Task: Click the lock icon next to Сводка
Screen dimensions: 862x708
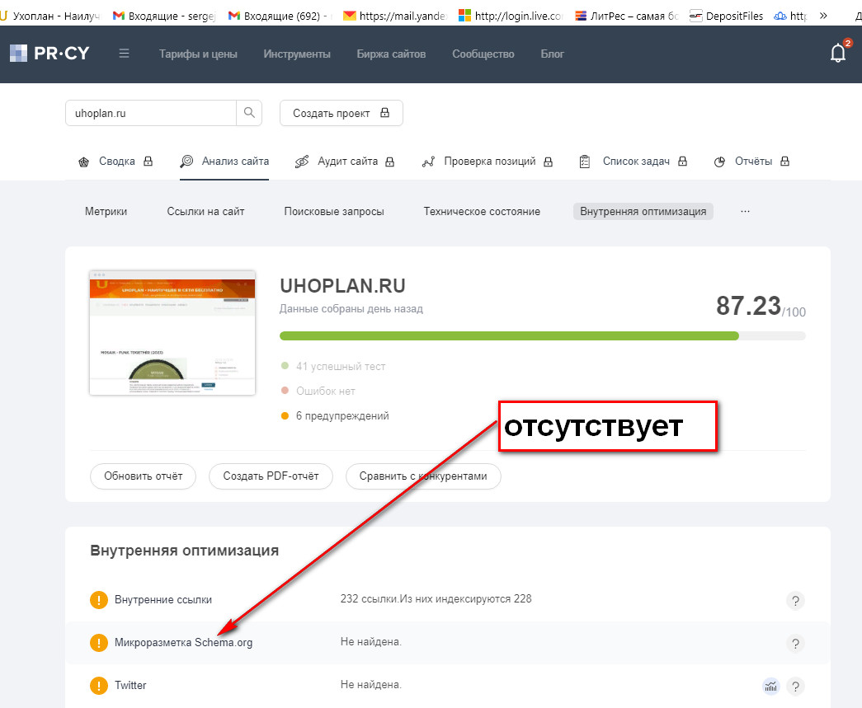Action: pos(148,161)
